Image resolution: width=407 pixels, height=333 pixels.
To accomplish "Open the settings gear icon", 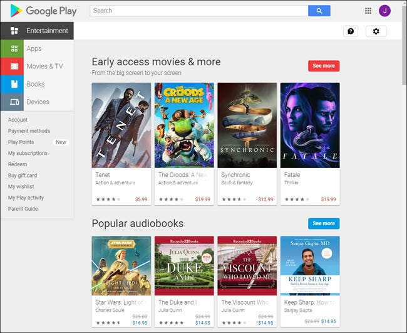I will pos(376,31).
